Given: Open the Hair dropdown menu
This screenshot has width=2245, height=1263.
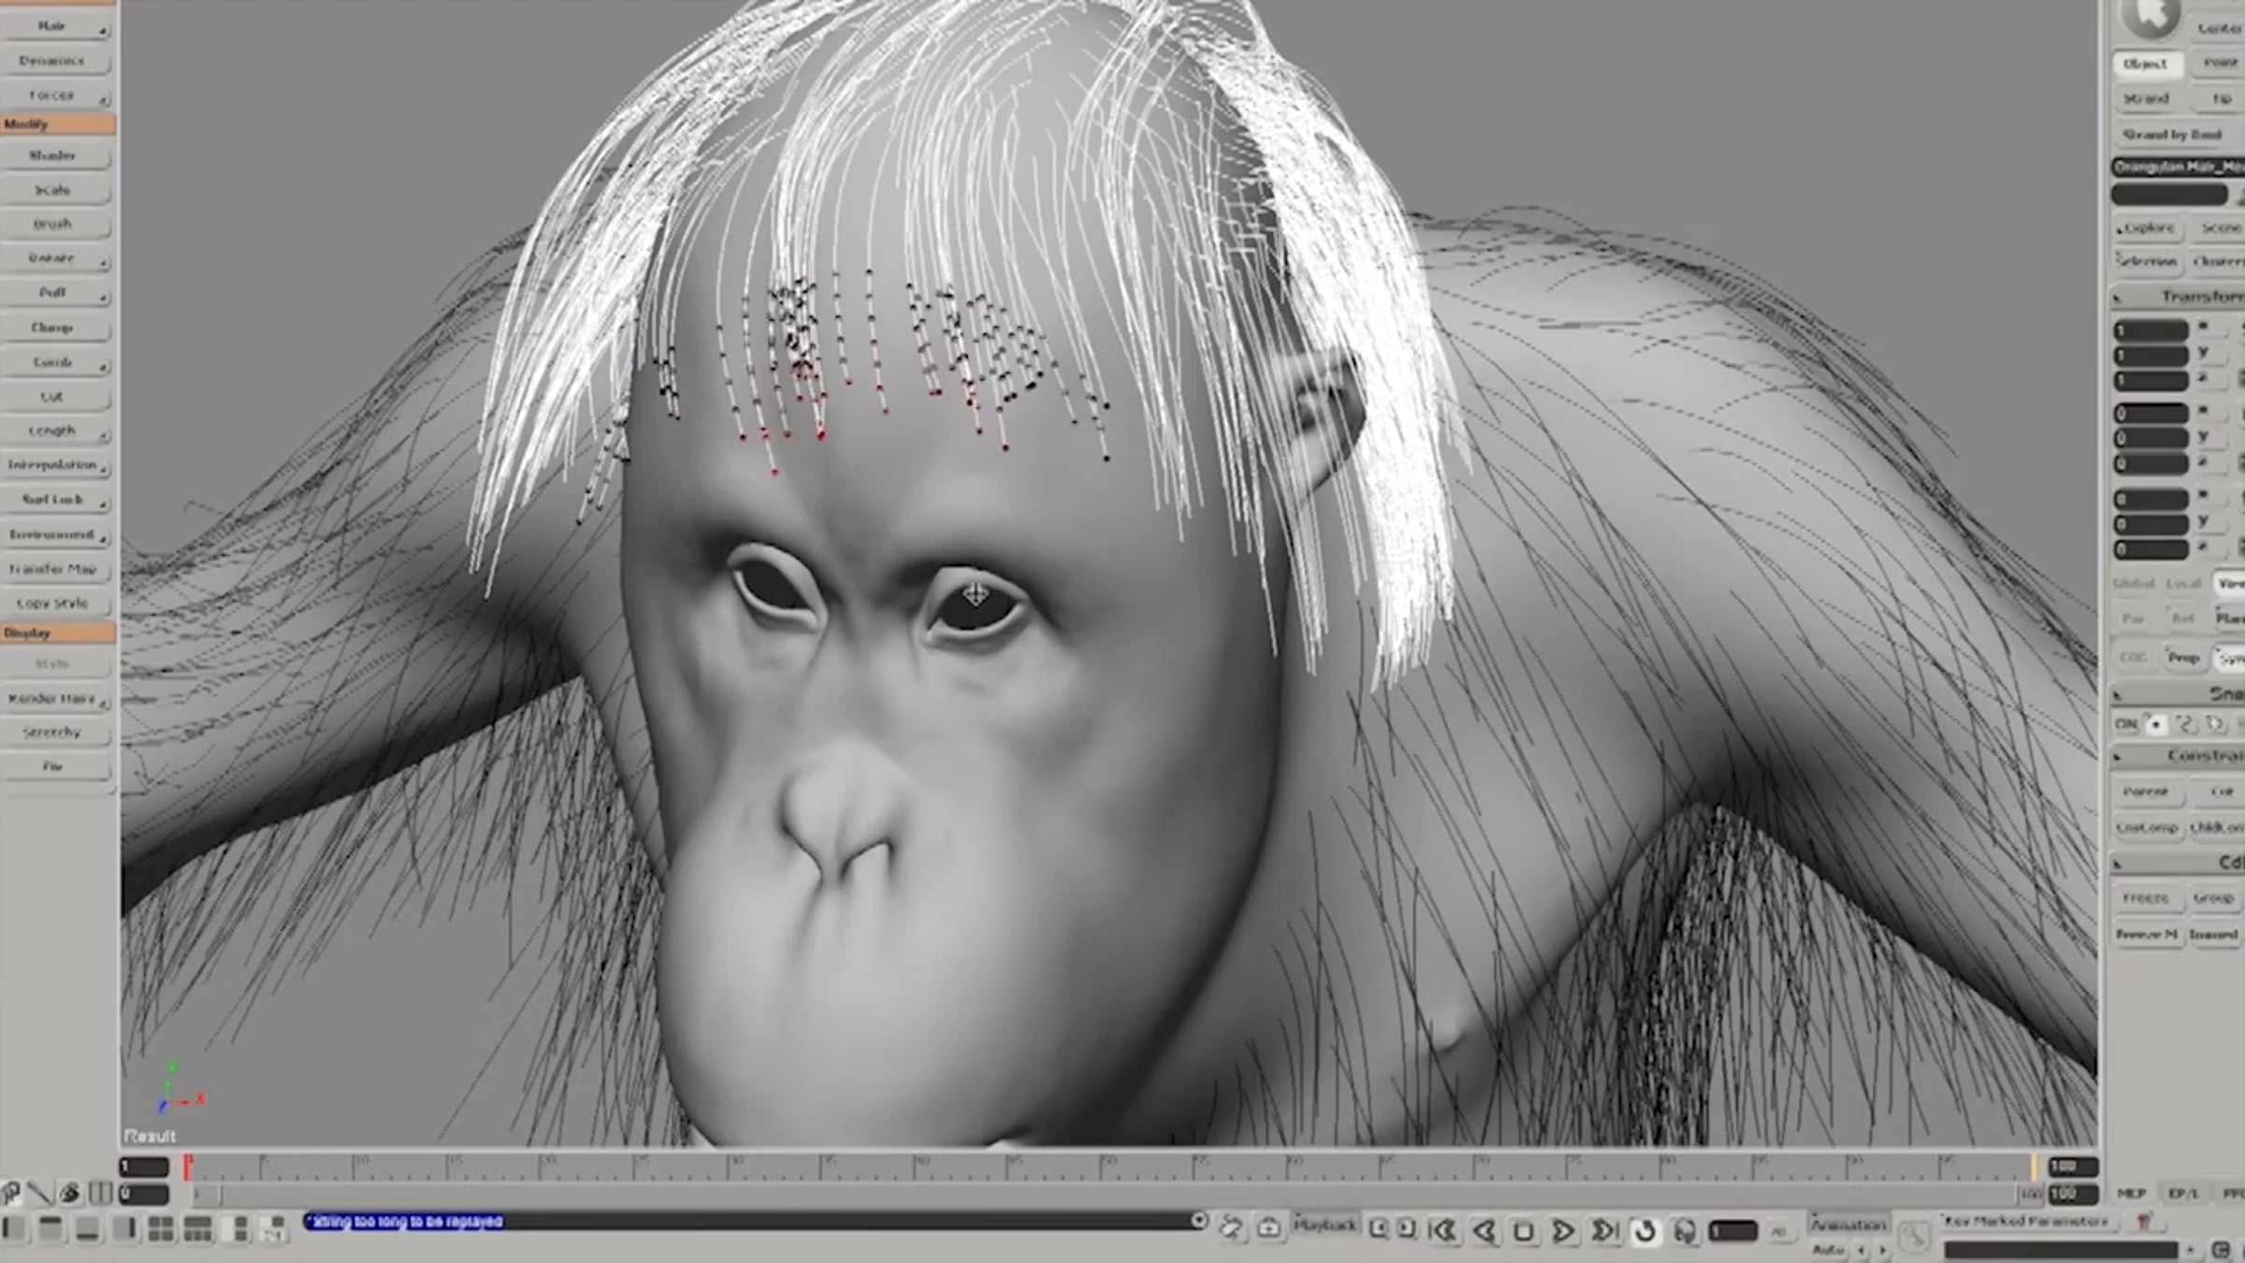Looking at the screenshot, I should click(56, 26).
